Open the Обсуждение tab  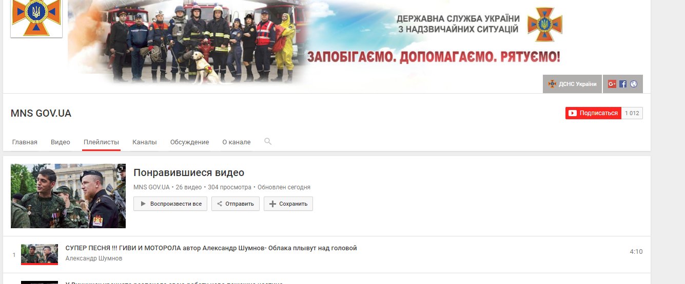[x=189, y=142]
